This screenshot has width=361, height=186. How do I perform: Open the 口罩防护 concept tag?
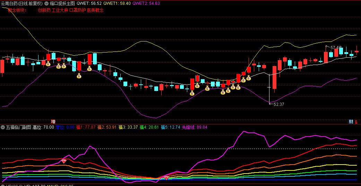pos(78,10)
